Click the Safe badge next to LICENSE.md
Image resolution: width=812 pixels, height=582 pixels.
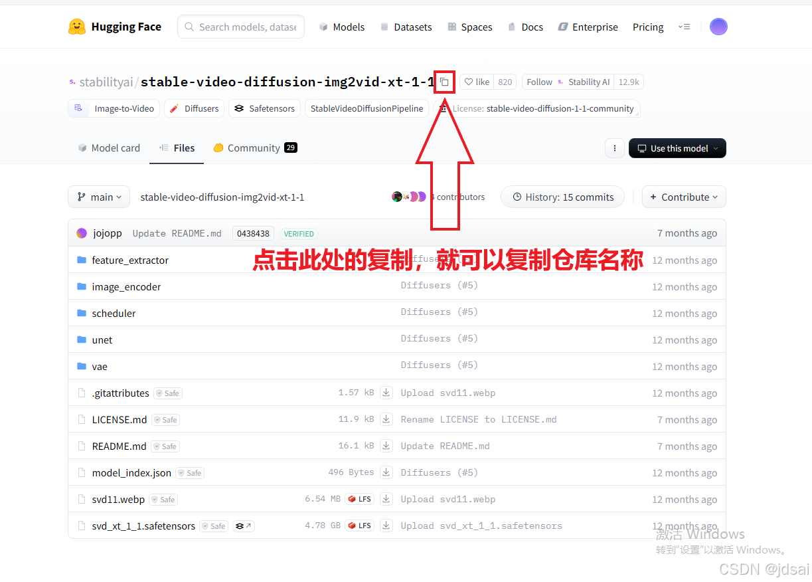click(166, 420)
